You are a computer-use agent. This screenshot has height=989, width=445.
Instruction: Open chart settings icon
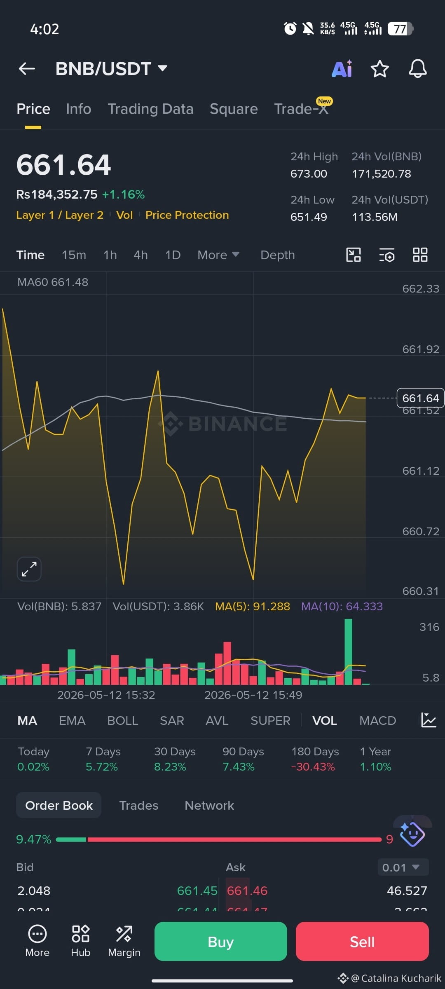pyautogui.click(x=386, y=255)
